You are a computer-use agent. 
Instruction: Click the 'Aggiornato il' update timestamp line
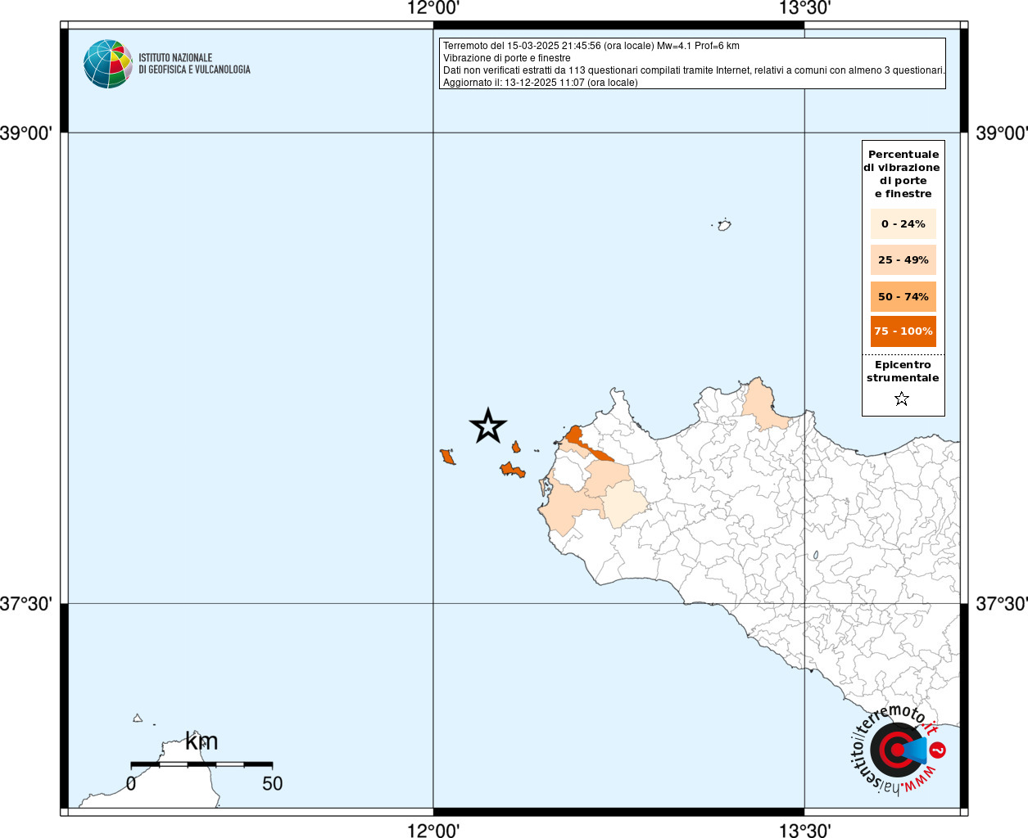[540, 83]
